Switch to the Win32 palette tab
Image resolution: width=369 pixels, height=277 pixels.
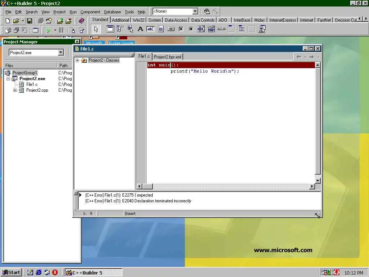(138, 20)
